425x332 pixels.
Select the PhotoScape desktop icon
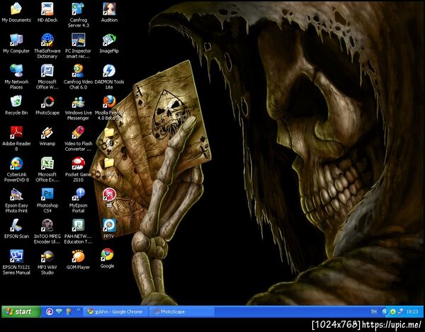click(x=47, y=105)
